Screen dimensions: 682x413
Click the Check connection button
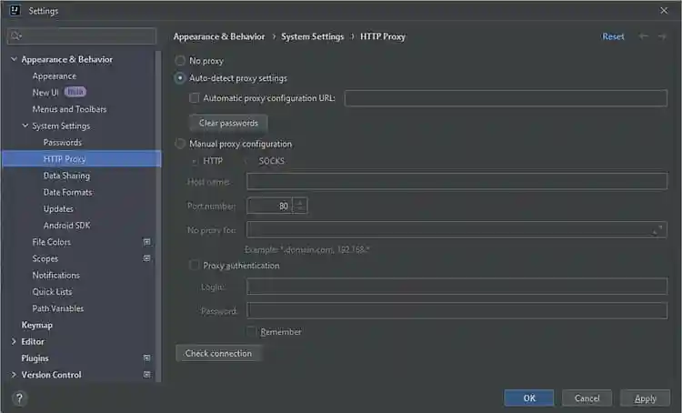[218, 353]
